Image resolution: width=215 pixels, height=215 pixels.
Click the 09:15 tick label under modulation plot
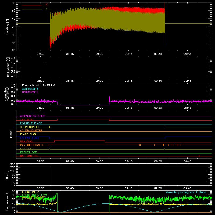coord(129,108)
